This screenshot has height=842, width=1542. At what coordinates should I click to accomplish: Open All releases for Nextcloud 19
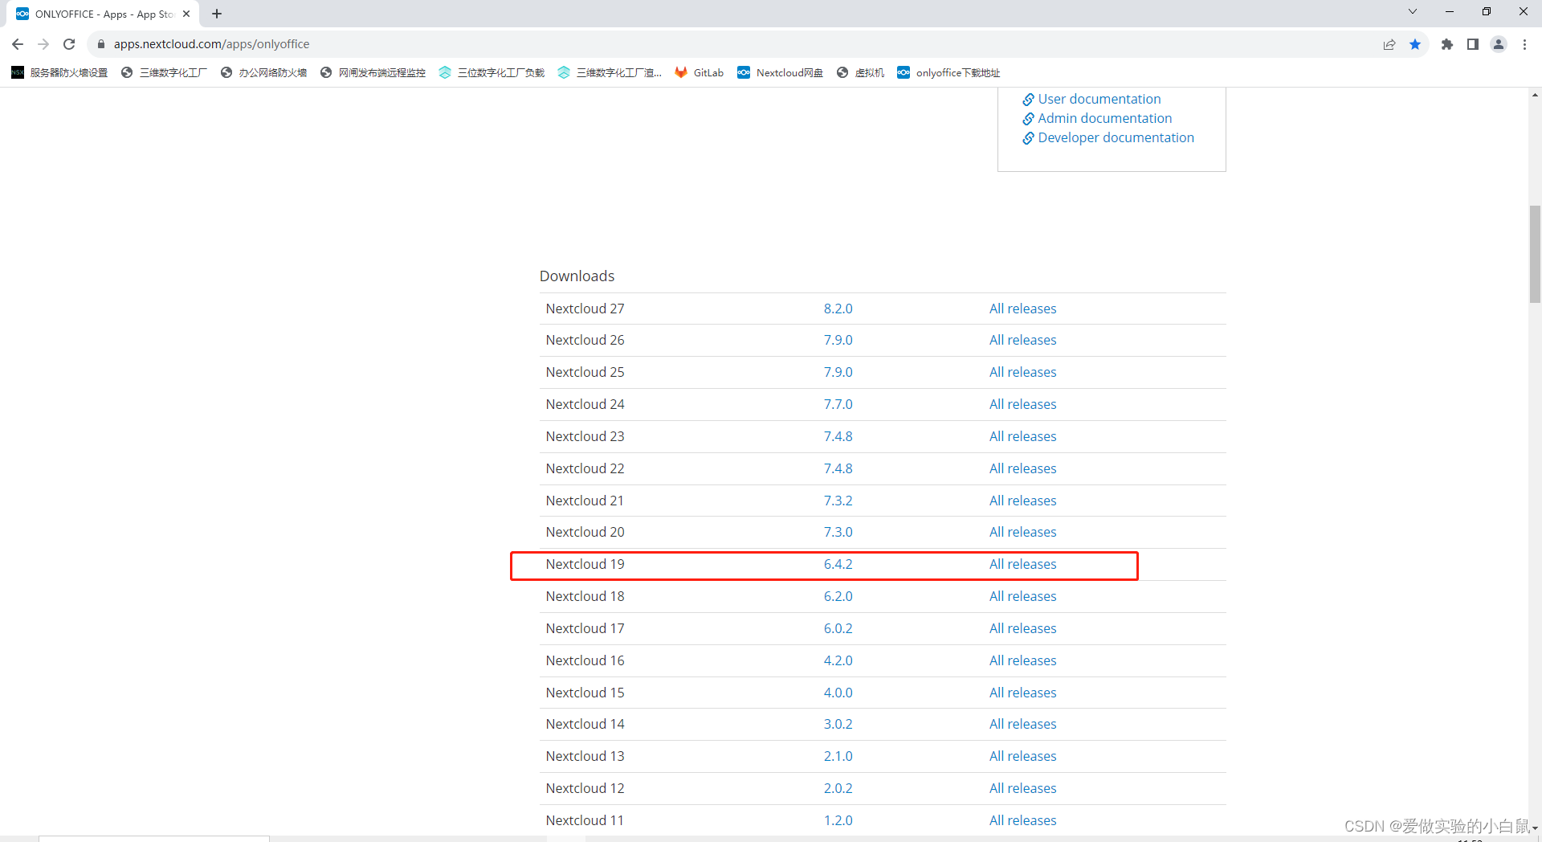coord(1022,564)
